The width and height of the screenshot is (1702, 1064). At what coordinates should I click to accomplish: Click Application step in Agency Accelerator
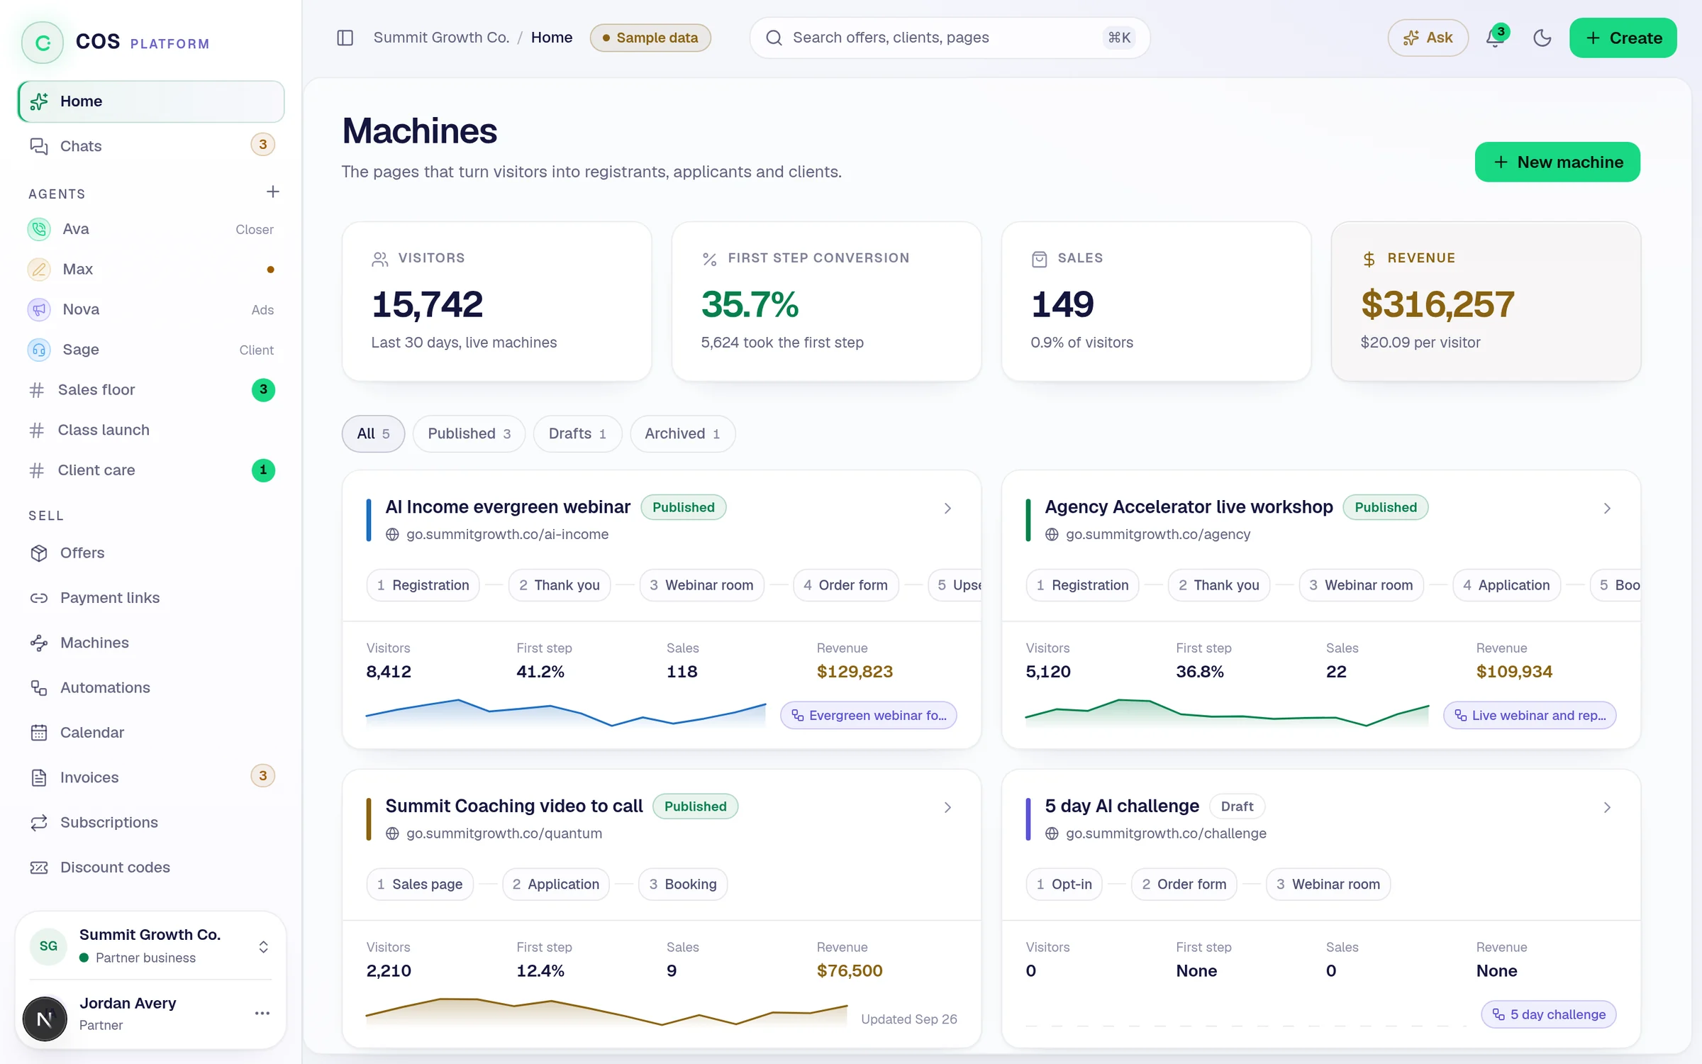pos(1506,585)
